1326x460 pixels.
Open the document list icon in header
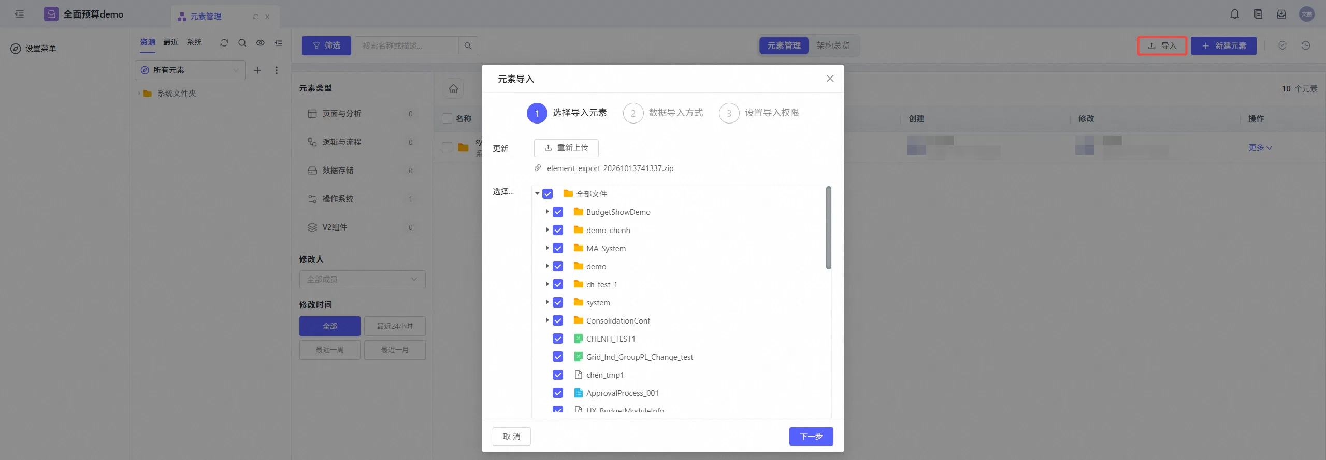point(1258,14)
